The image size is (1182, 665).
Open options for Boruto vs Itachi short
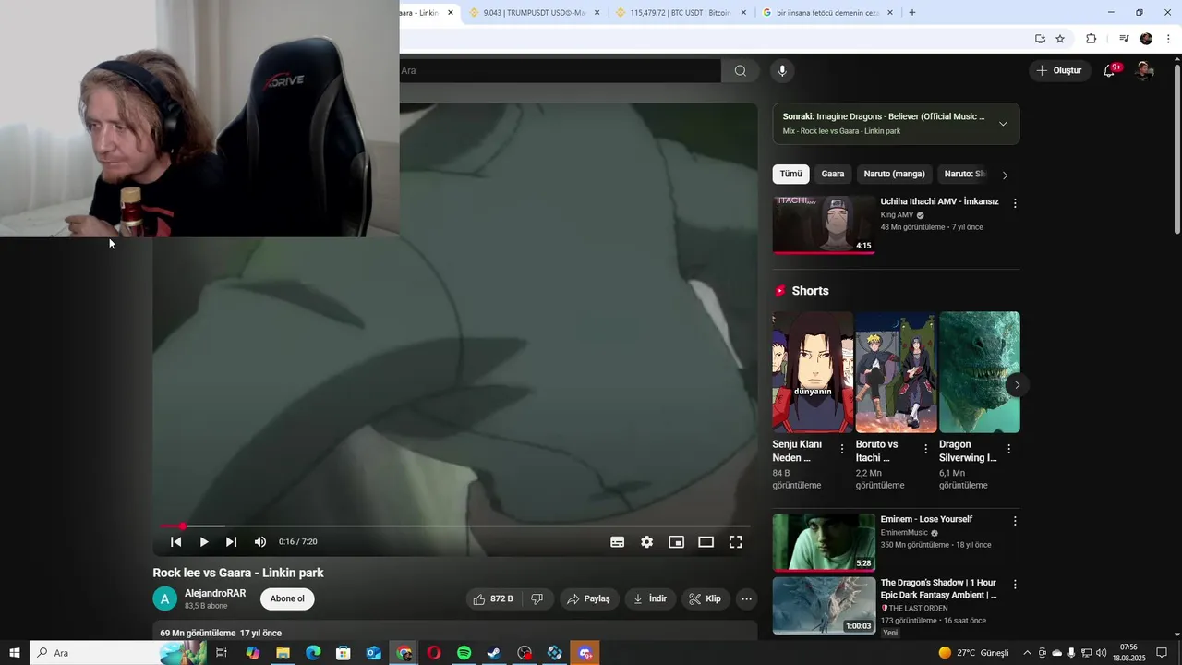(925, 449)
